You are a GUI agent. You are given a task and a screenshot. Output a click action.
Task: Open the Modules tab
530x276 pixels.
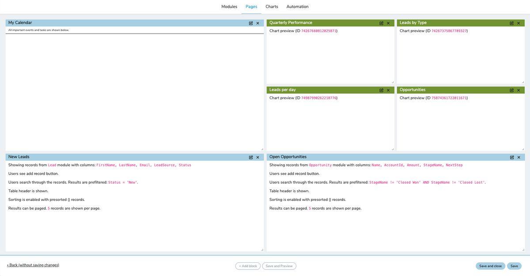point(229,7)
